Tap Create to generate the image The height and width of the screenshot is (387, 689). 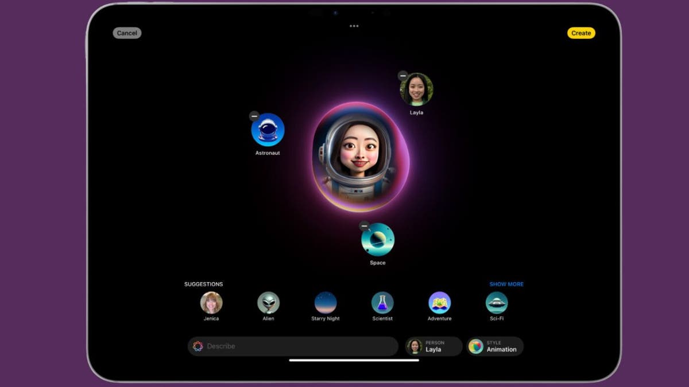click(x=581, y=33)
